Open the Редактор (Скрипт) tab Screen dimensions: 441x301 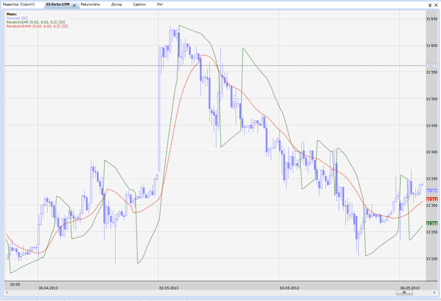click(x=19, y=4)
